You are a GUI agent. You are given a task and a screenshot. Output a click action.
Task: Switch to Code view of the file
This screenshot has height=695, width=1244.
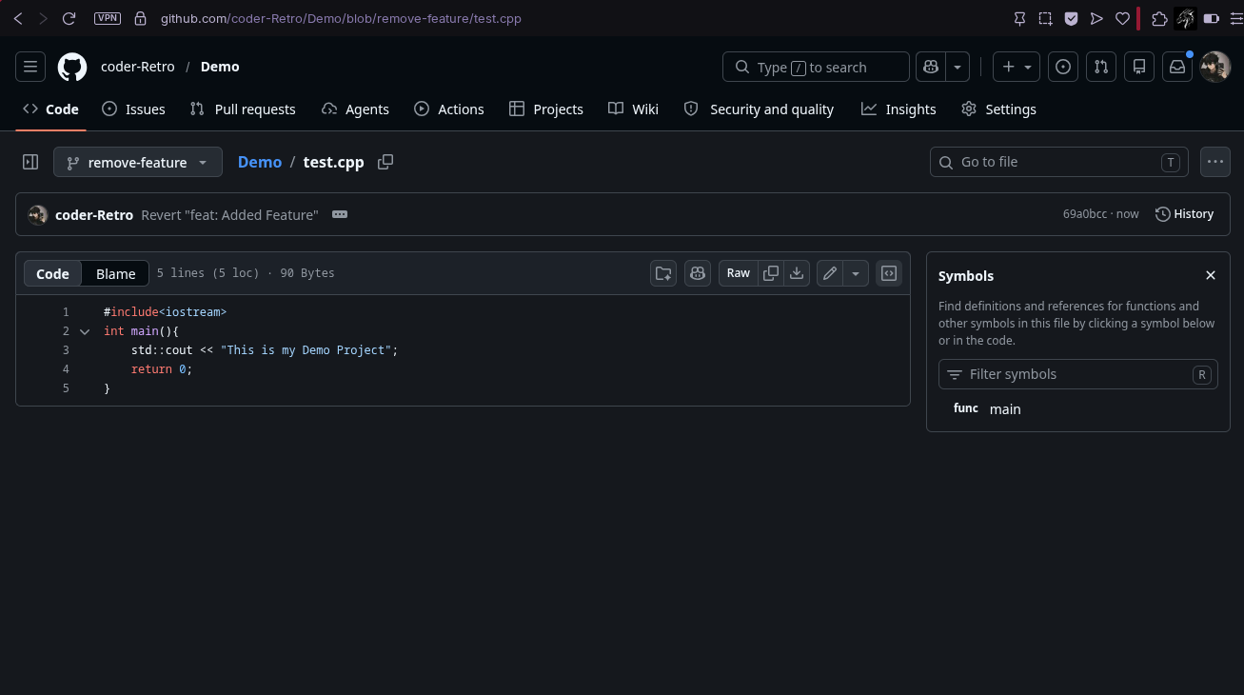[x=52, y=273]
